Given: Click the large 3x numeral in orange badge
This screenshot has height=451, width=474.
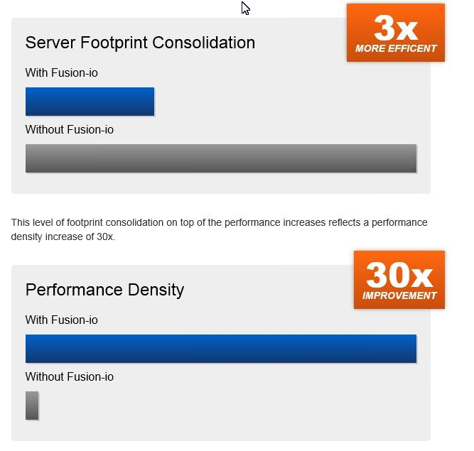Looking at the screenshot, I should click(396, 28).
